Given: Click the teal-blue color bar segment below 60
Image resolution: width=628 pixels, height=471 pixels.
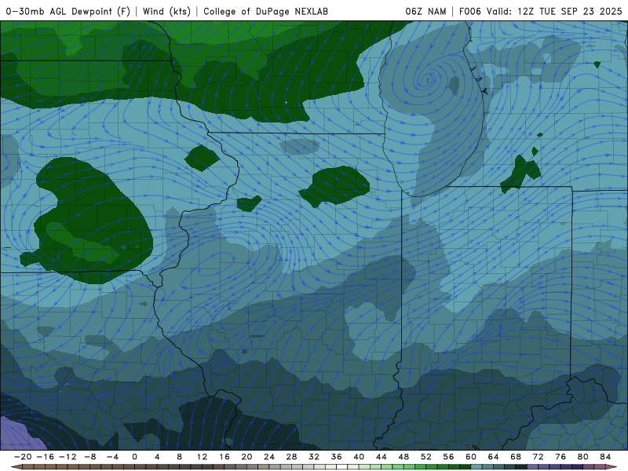Looking at the screenshot, I should coord(476,467).
